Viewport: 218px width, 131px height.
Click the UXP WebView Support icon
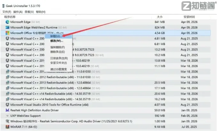coord(7,116)
